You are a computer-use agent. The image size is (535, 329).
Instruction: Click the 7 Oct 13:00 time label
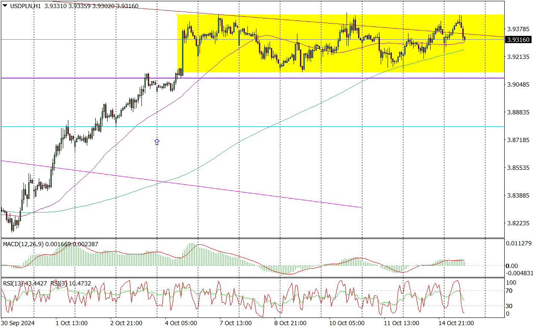point(236,323)
